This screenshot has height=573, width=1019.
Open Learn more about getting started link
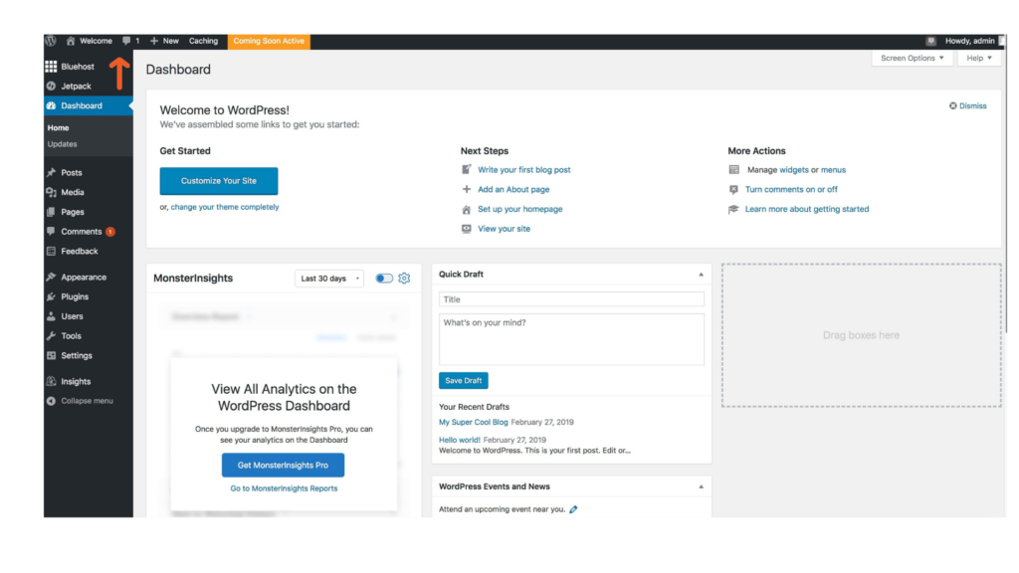[x=806, y=209]
